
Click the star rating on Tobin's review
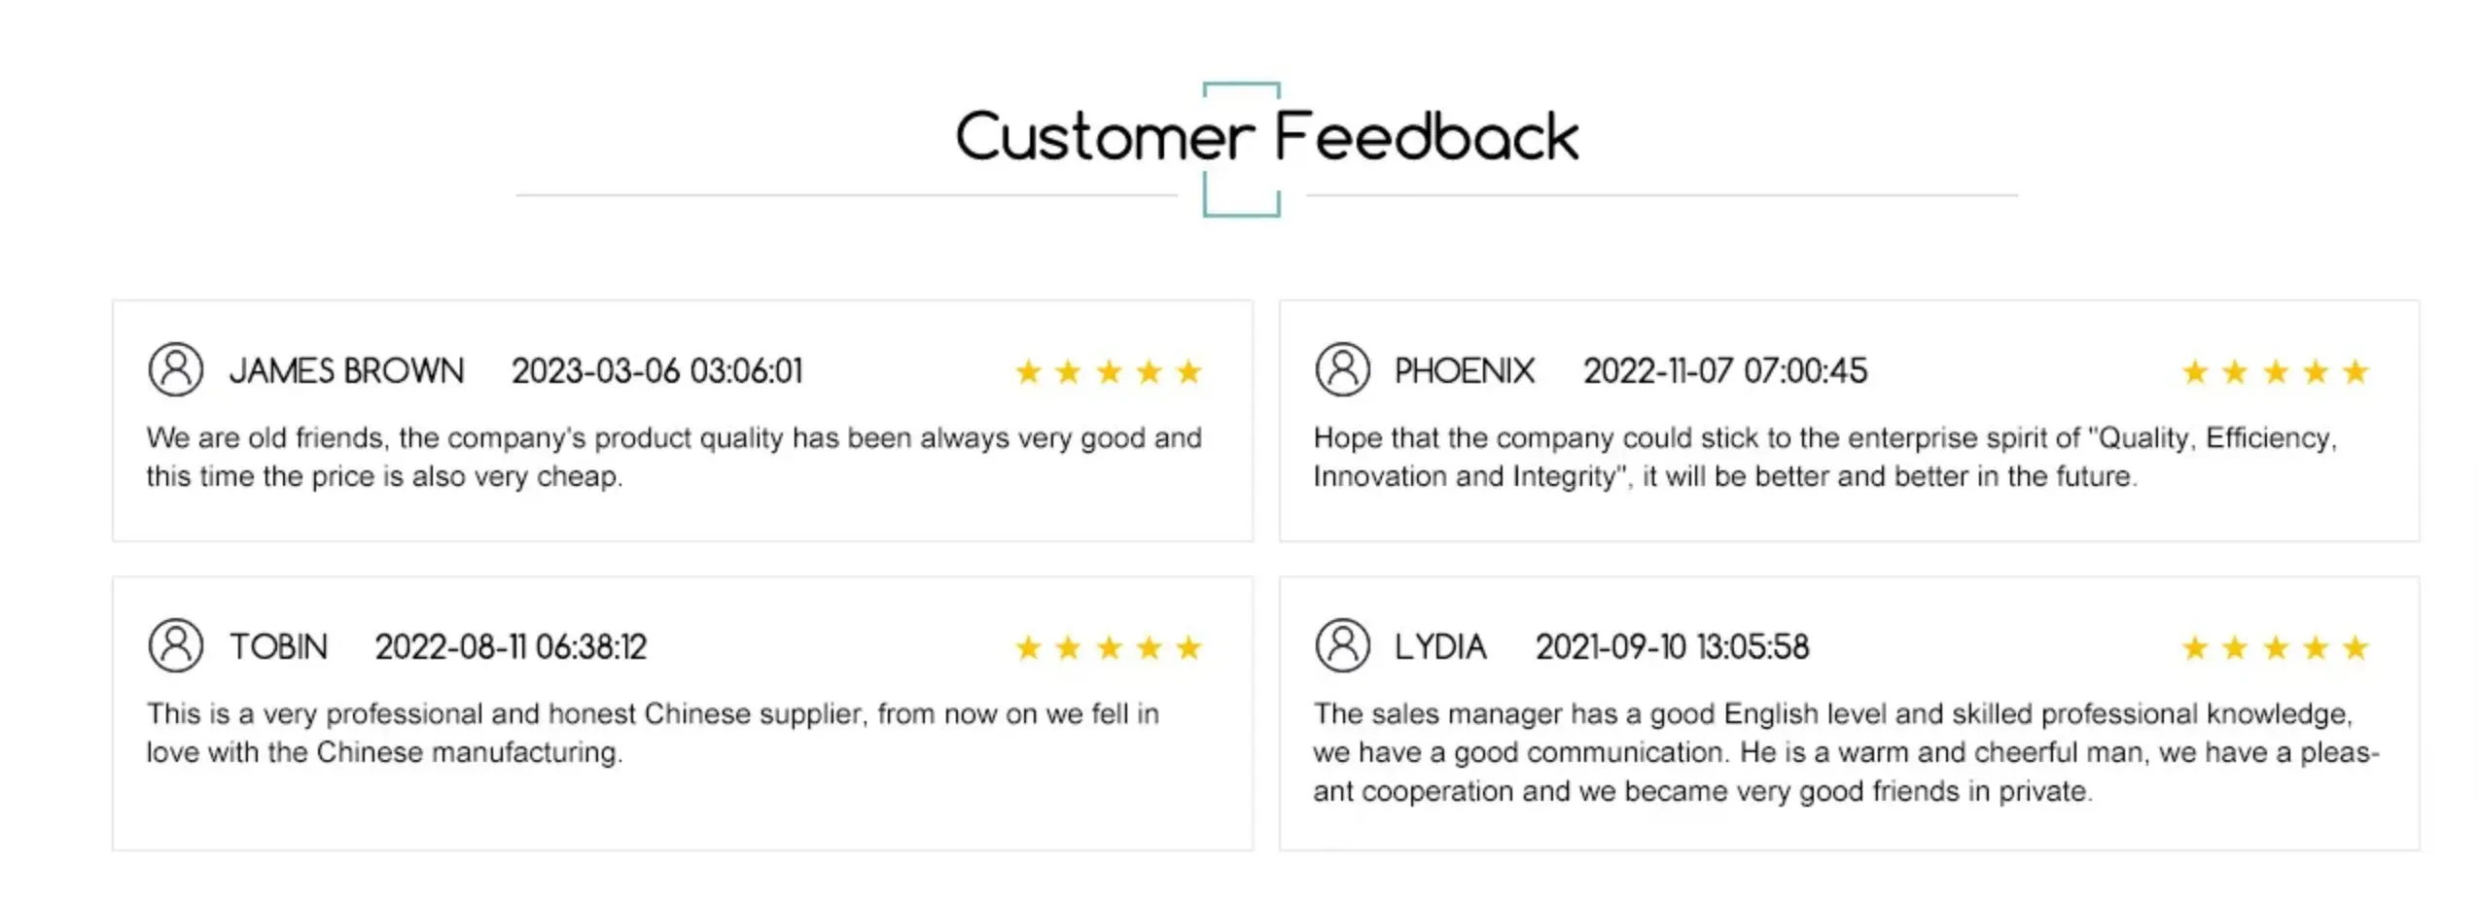pyautogui.click(x=1109, y=647)
